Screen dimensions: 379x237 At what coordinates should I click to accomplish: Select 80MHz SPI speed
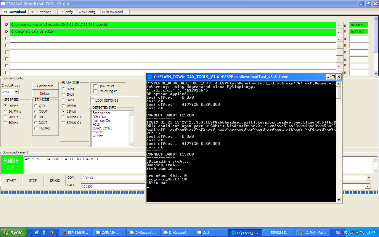5,123
